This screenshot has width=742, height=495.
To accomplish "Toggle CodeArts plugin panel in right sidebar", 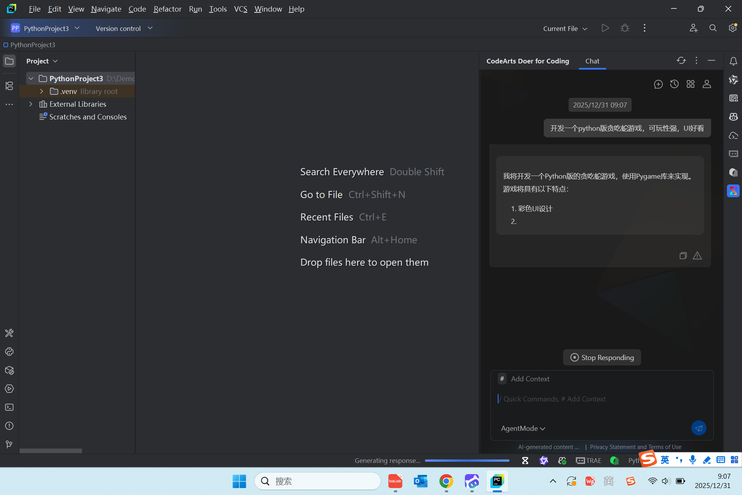I will 733,191.
